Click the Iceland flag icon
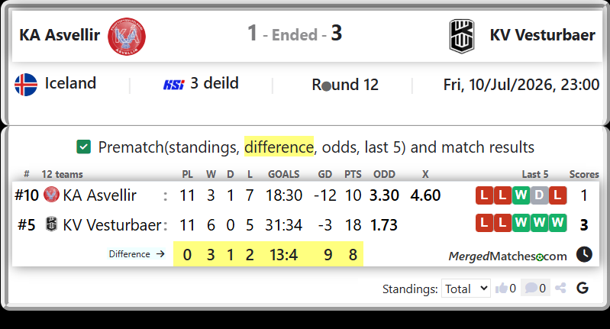 [26, 85]
